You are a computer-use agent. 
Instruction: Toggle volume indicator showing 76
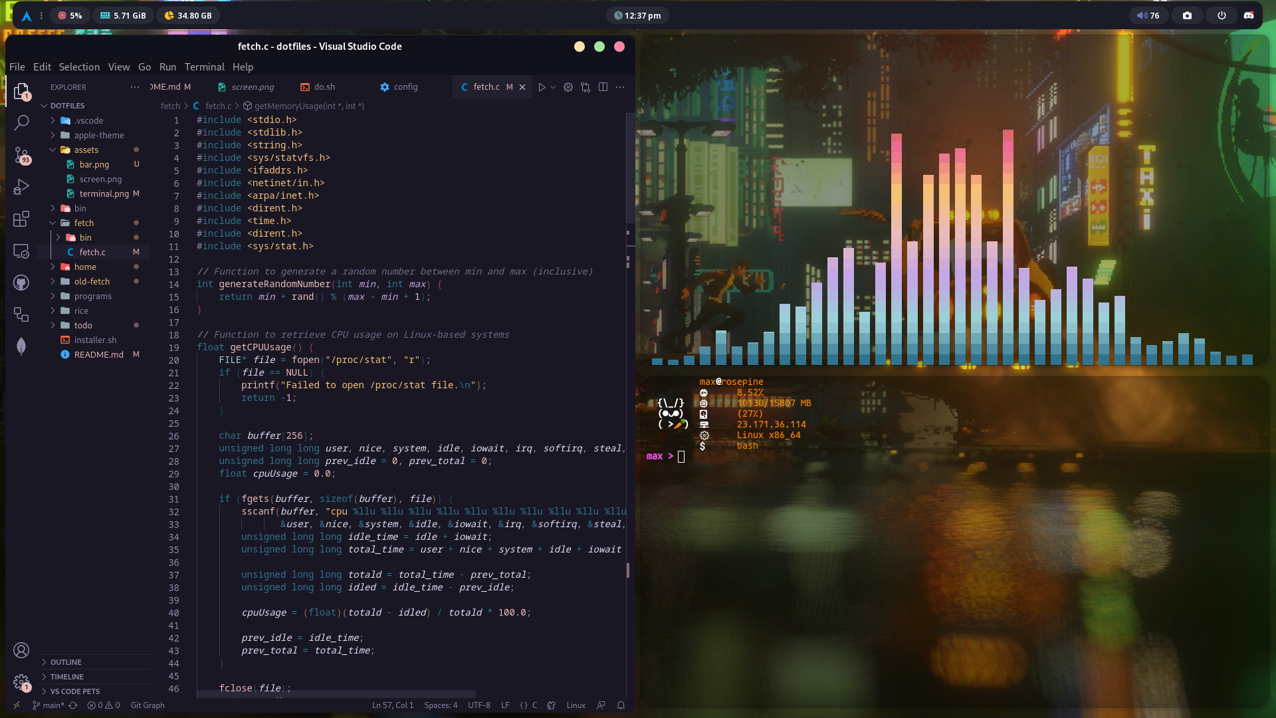(1148, 15)
